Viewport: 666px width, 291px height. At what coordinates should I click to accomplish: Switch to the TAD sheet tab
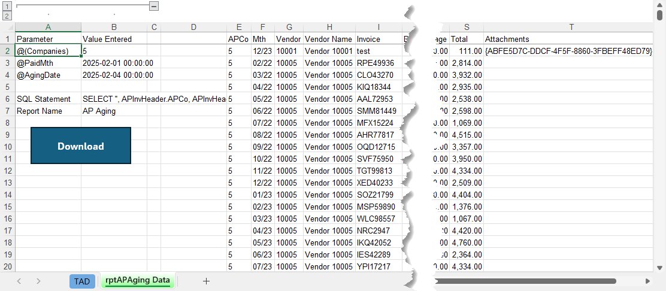point(82,281)
